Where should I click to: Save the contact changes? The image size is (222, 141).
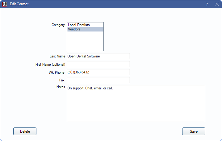click(194, 131)
